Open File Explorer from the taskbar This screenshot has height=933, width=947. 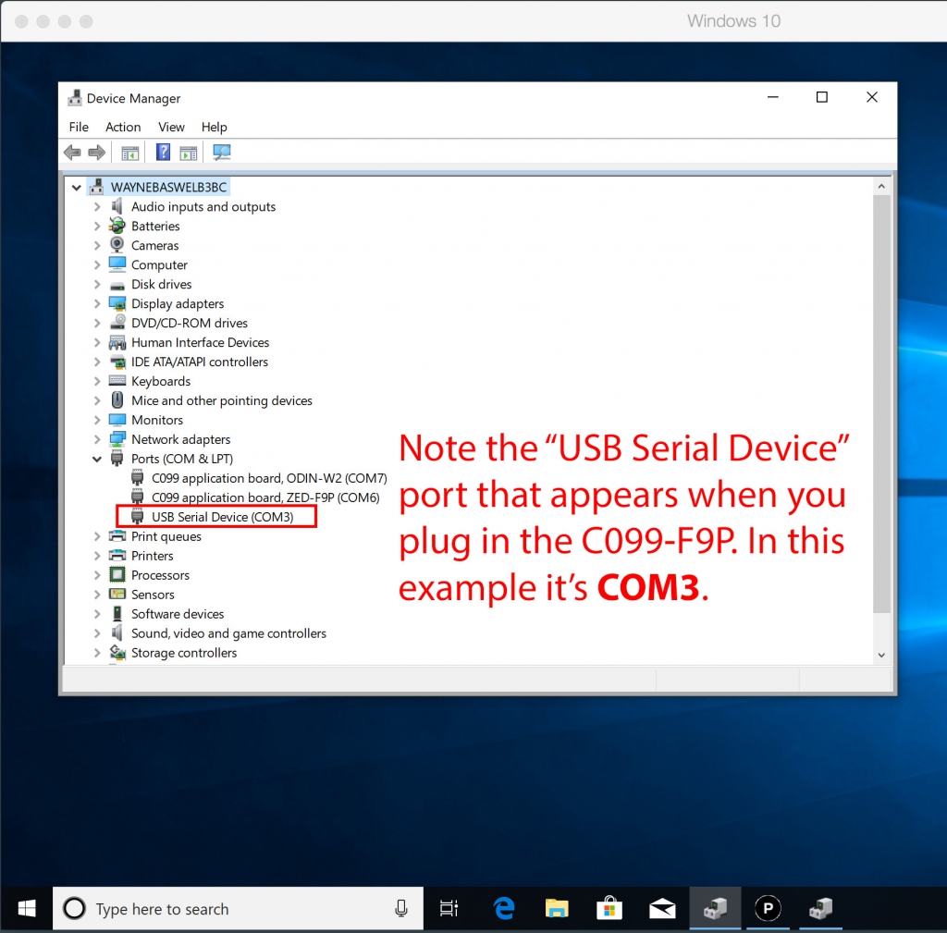556,908
